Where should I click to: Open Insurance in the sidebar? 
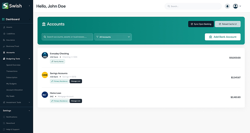pos(11,40)
